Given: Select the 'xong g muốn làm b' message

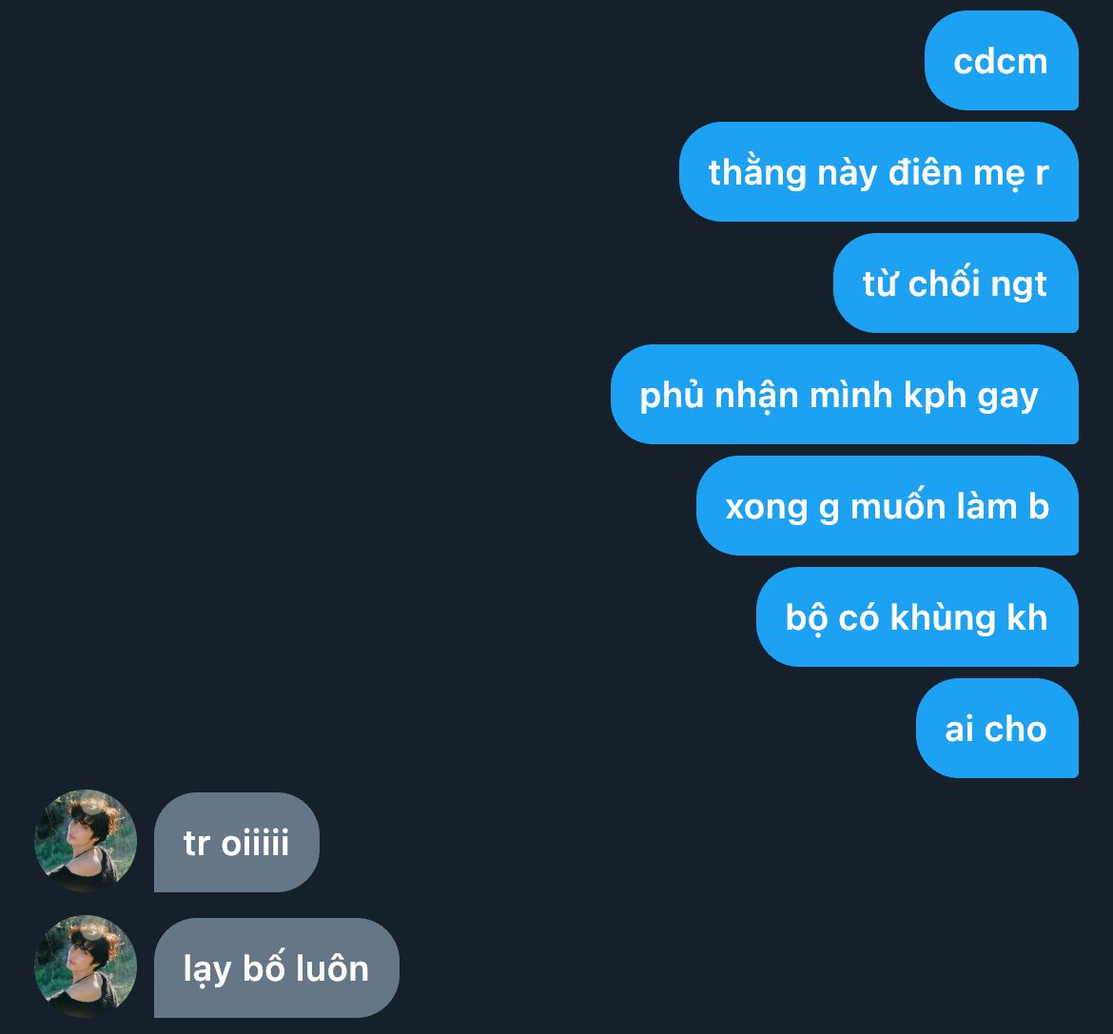Looking at the screenshot, I should [888, 506].
